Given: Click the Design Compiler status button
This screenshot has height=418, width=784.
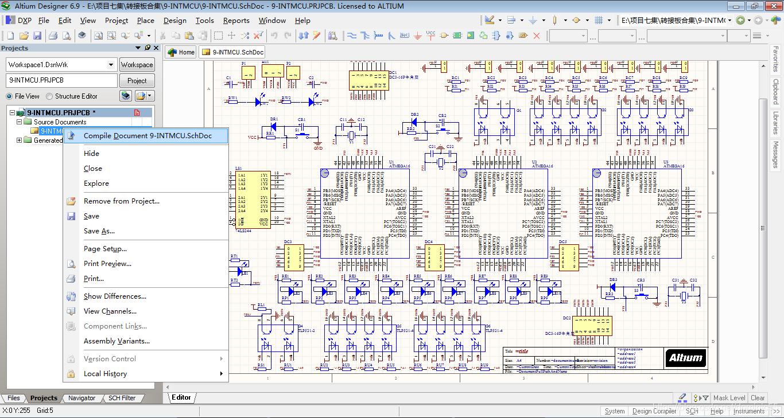Looking at the screenshot, I should (x=654, y=411).
